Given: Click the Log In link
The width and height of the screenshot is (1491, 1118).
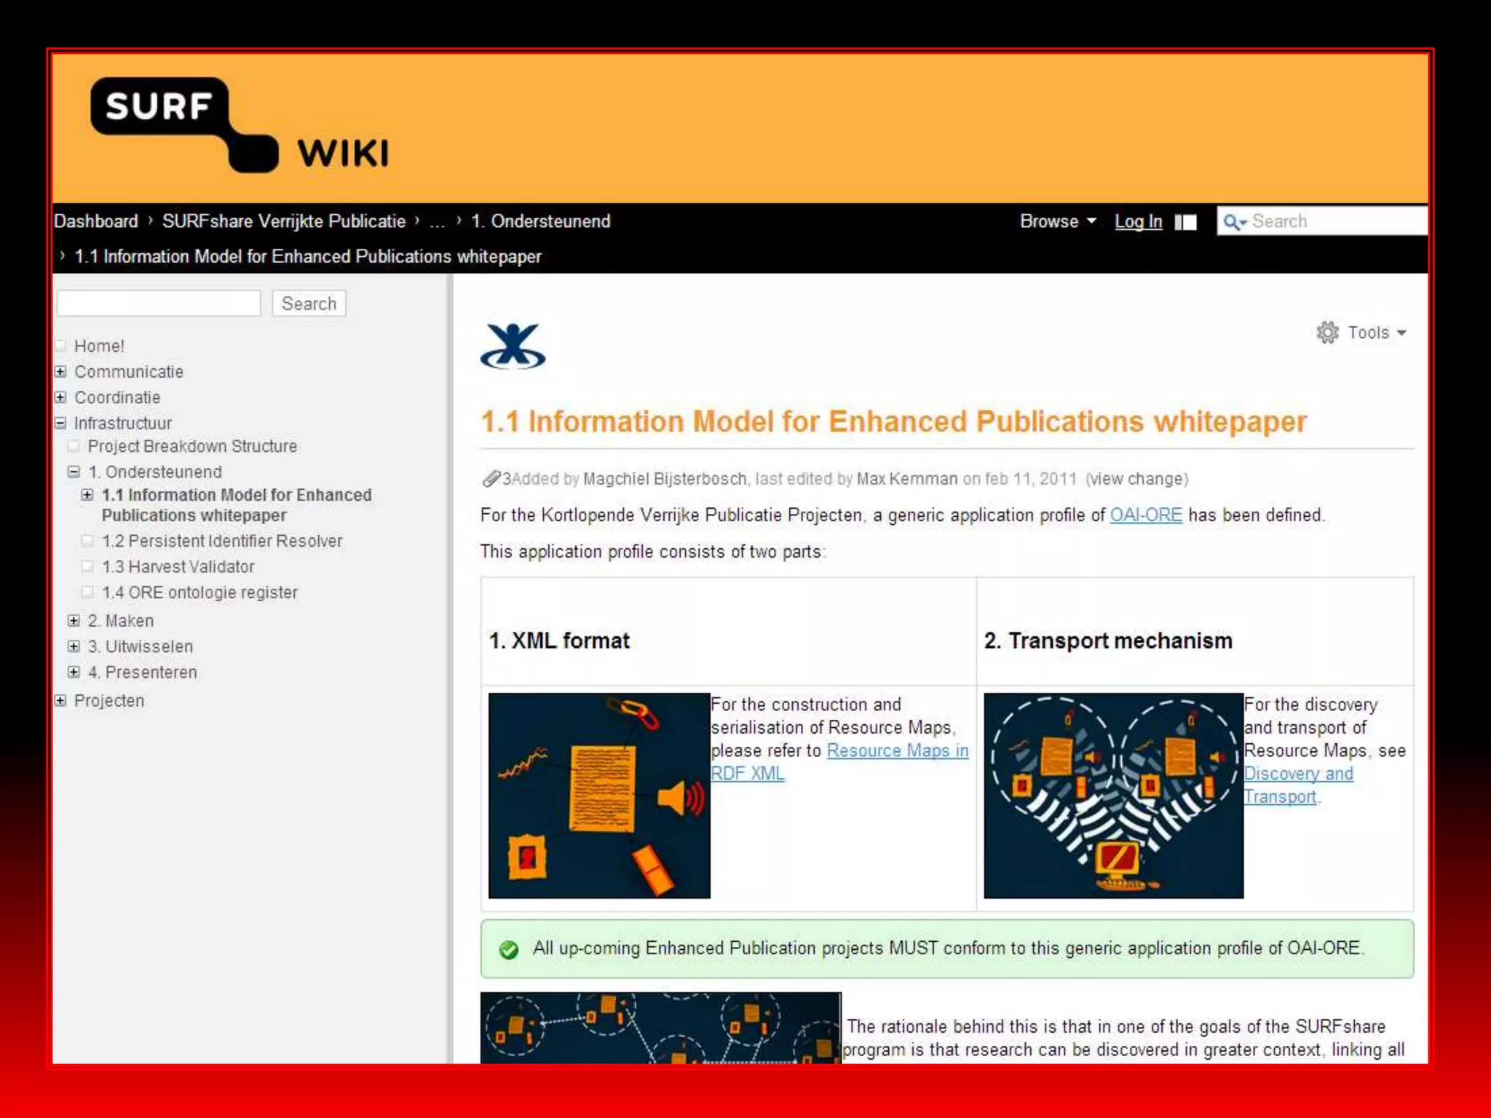Looking at the screenshot, I should tap(1138, 221).
